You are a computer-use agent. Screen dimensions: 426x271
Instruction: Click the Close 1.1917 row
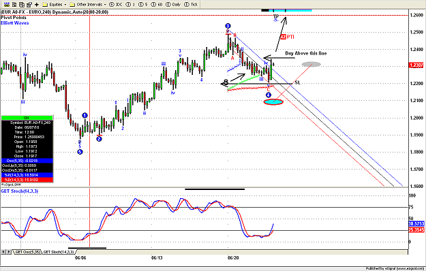pyautogui.click(x=27, y=156)
